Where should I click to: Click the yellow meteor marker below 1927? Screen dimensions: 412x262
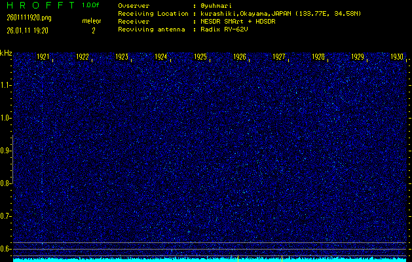[x=282, y=259]
